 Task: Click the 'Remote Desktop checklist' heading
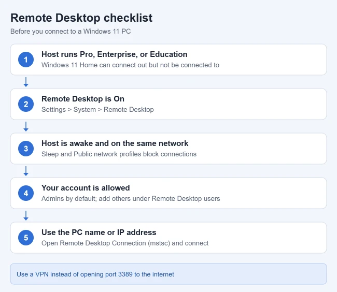(x=81, y=18)
